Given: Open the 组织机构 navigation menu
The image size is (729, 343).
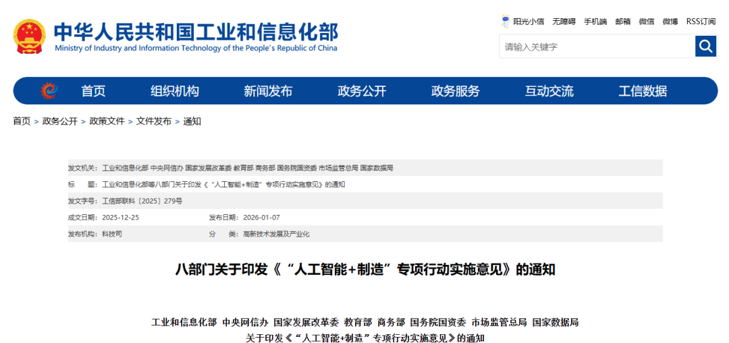Looking at the screenshot, I should click(174, 91).
